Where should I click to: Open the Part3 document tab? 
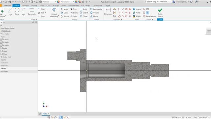[x=45, y=114]
